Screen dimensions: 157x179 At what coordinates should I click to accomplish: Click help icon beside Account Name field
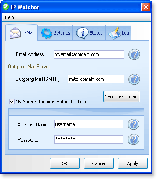pos(133,124)
